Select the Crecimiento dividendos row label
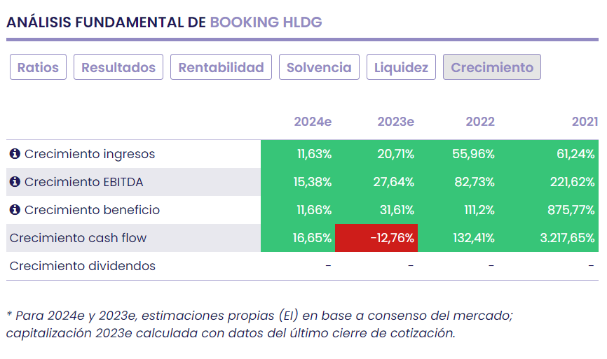Viewport: 607px width, 359px height. click(82, 266)
